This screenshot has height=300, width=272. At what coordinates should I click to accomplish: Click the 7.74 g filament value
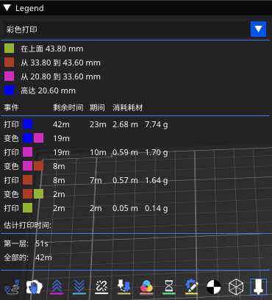[157, 124]
